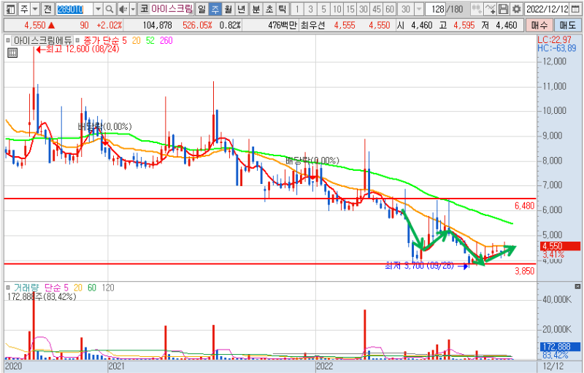The image size is (584, 373).
Task: Click the 476백만 trading value
Action: [283, 26]
